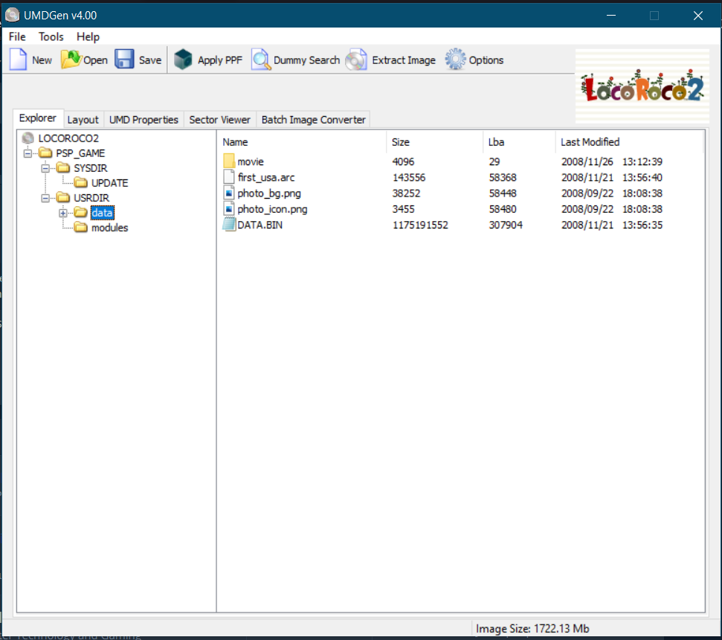Close the UMDGen window

pyautogui.click(x=698, y=16)
